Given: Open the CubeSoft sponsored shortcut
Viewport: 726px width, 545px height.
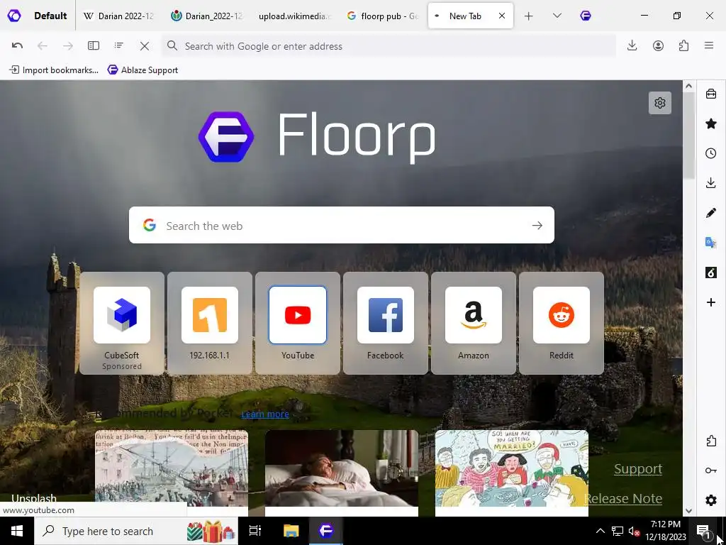Looking at the screenshot, I should [x=122, y=323].
